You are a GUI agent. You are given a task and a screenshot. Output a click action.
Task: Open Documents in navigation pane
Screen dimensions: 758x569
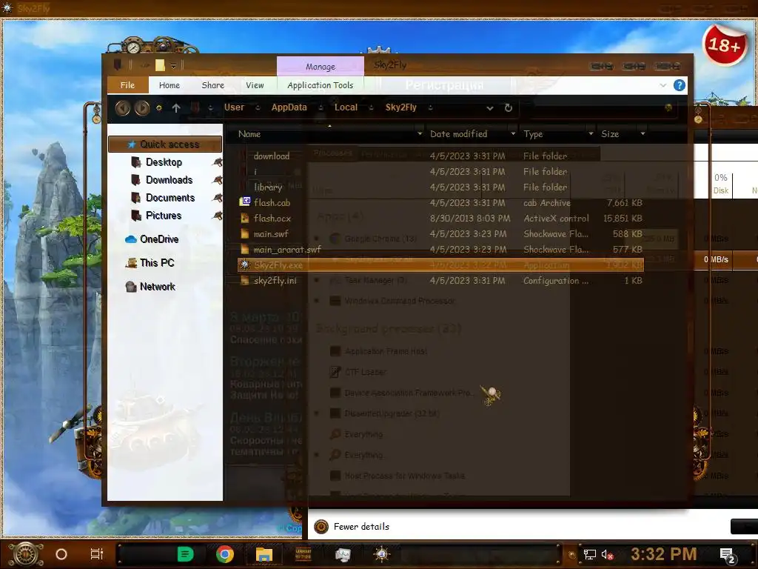point(170,198)
